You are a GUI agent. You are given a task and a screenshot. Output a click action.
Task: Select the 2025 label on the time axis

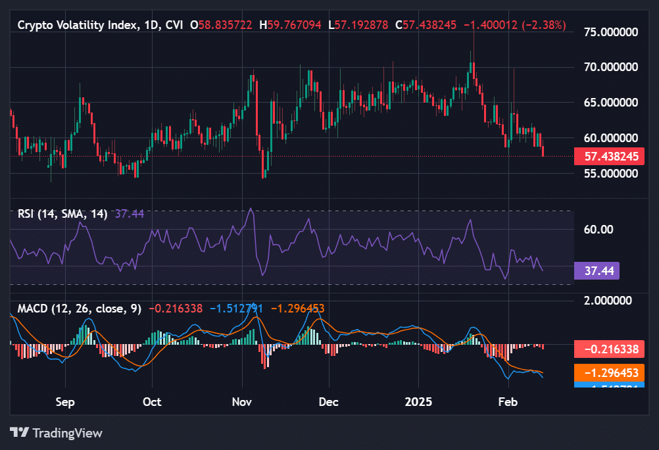418,401
